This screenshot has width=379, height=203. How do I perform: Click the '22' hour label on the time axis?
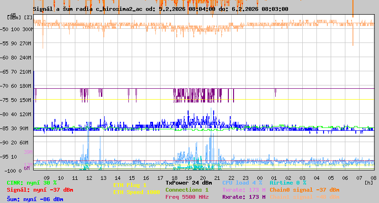pos(231,178)
